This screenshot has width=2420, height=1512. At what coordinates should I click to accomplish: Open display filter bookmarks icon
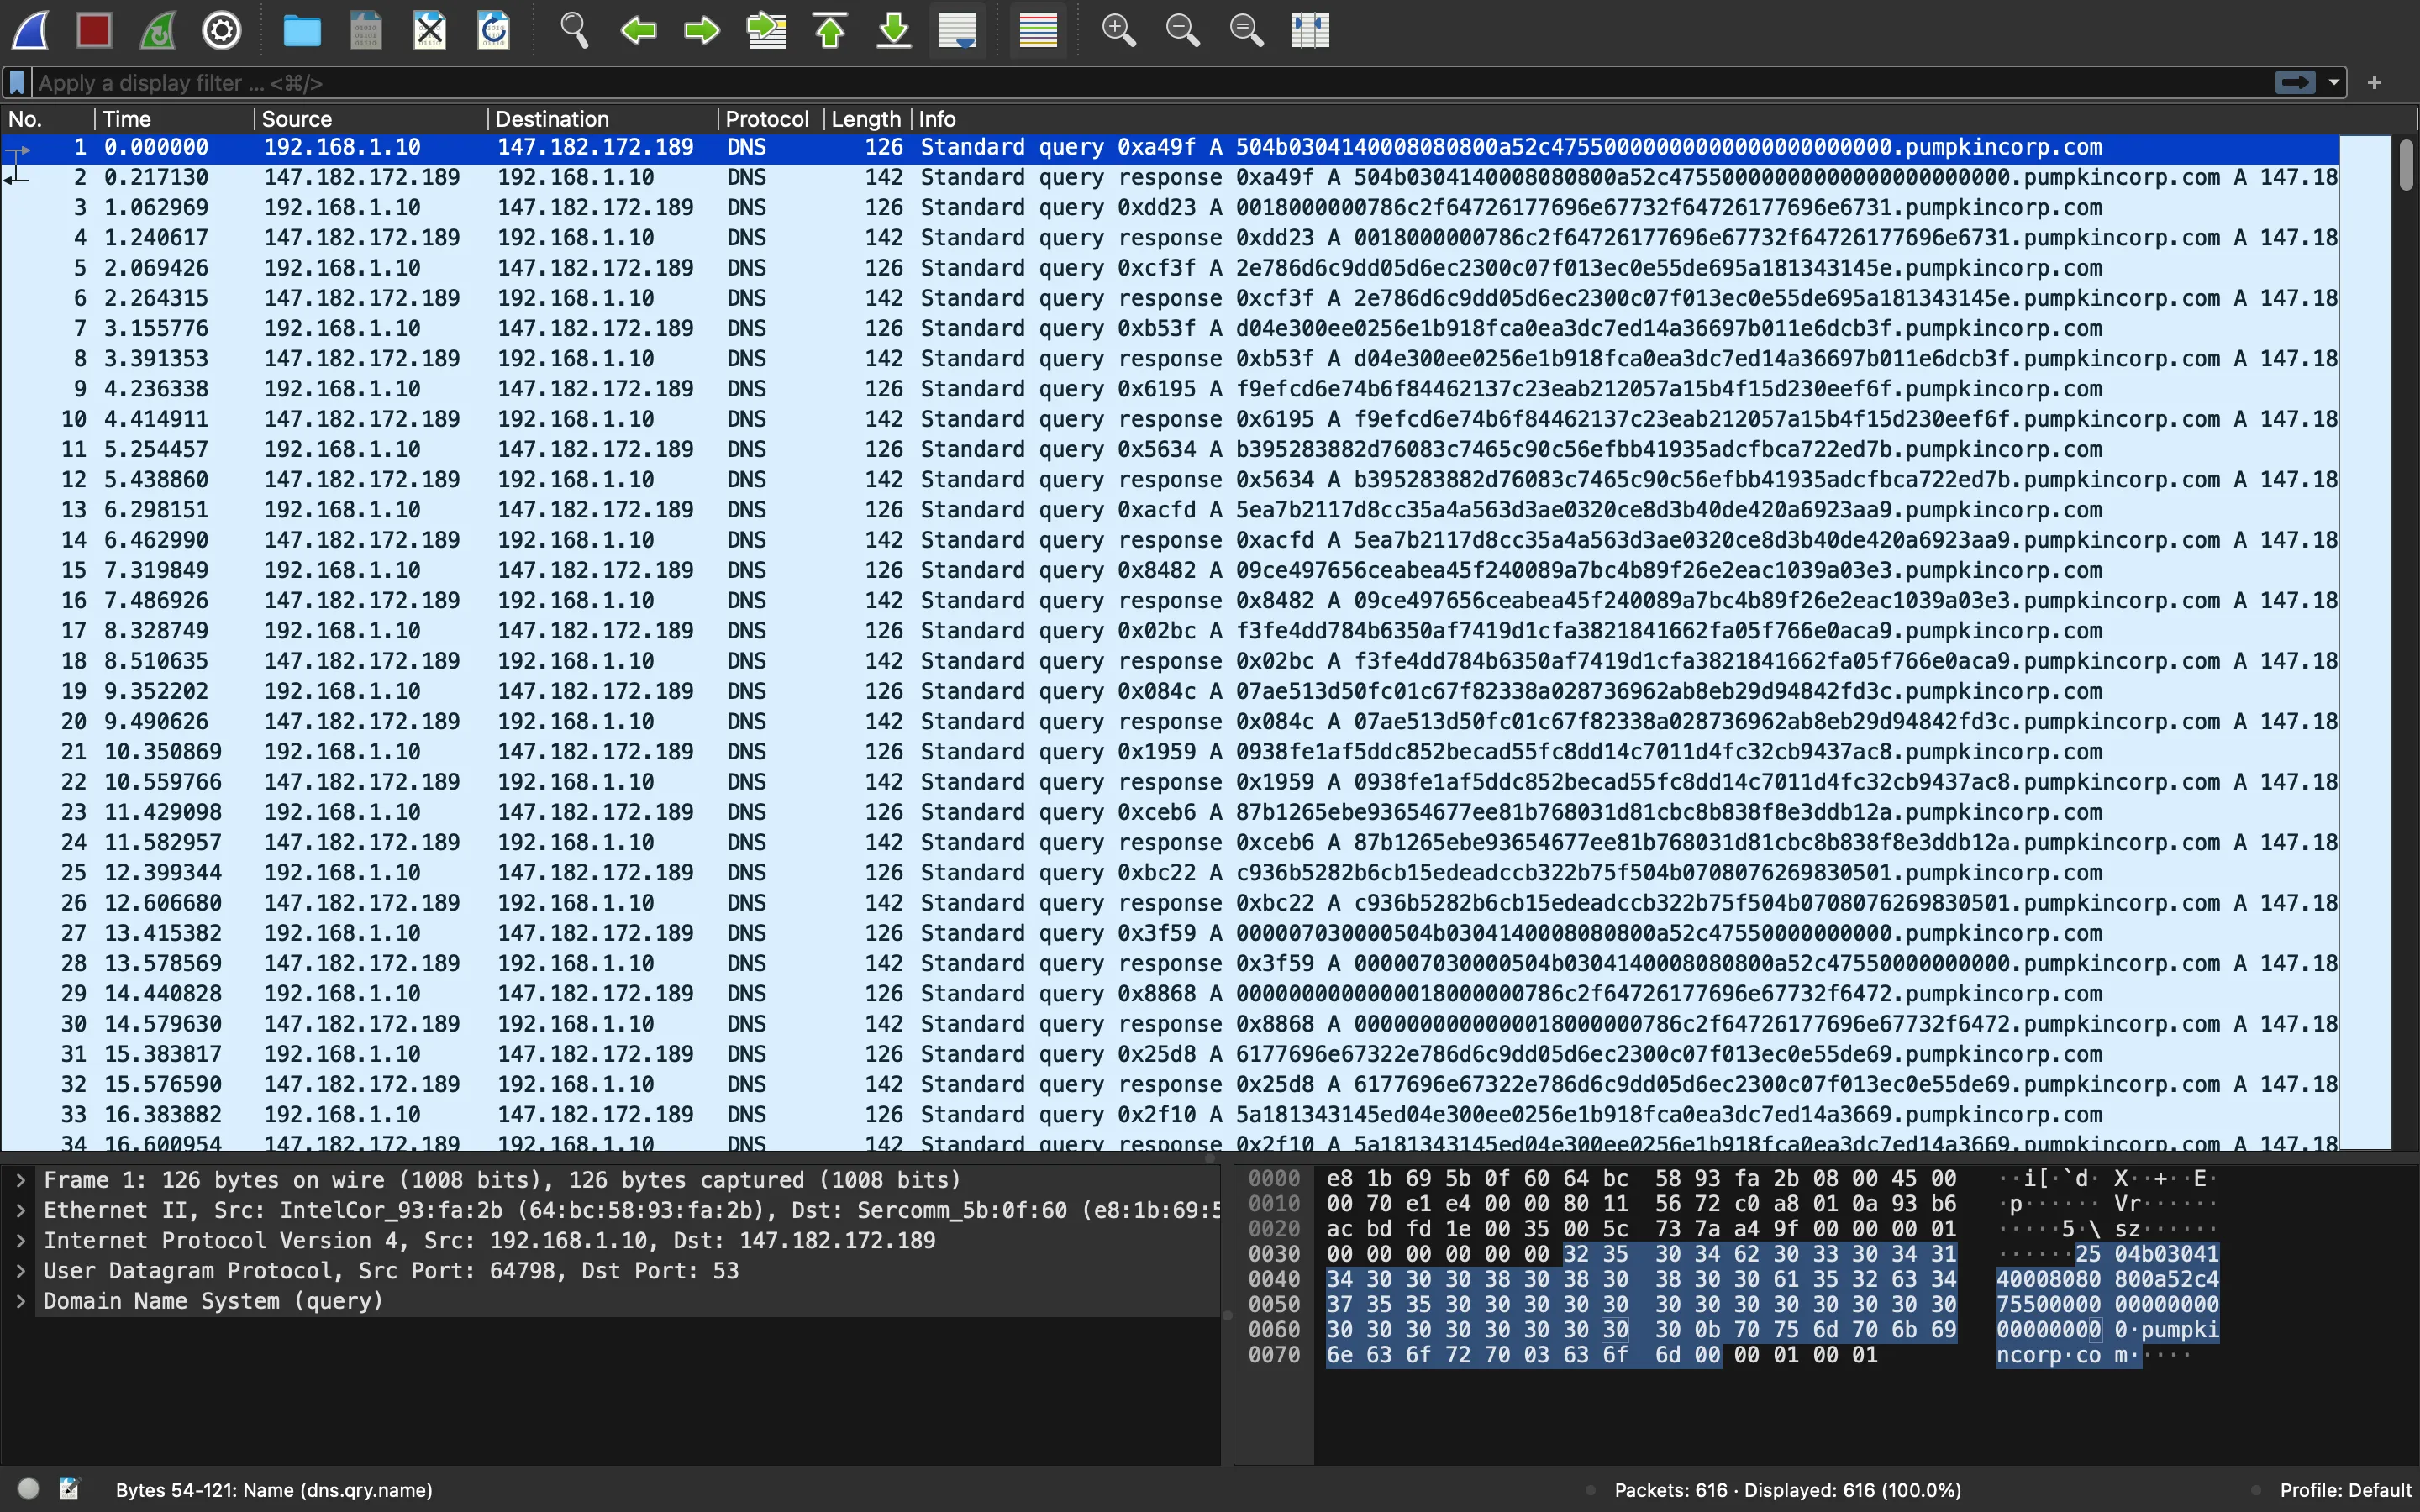17,83
